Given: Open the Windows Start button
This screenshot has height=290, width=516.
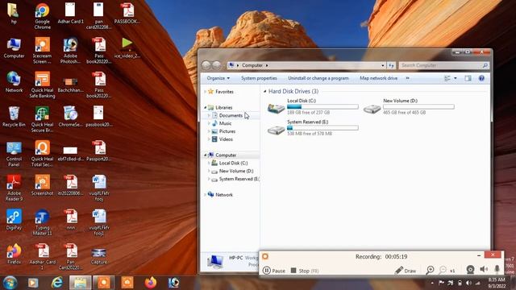Looking at the screenshot, I should [x=10, y=283].
